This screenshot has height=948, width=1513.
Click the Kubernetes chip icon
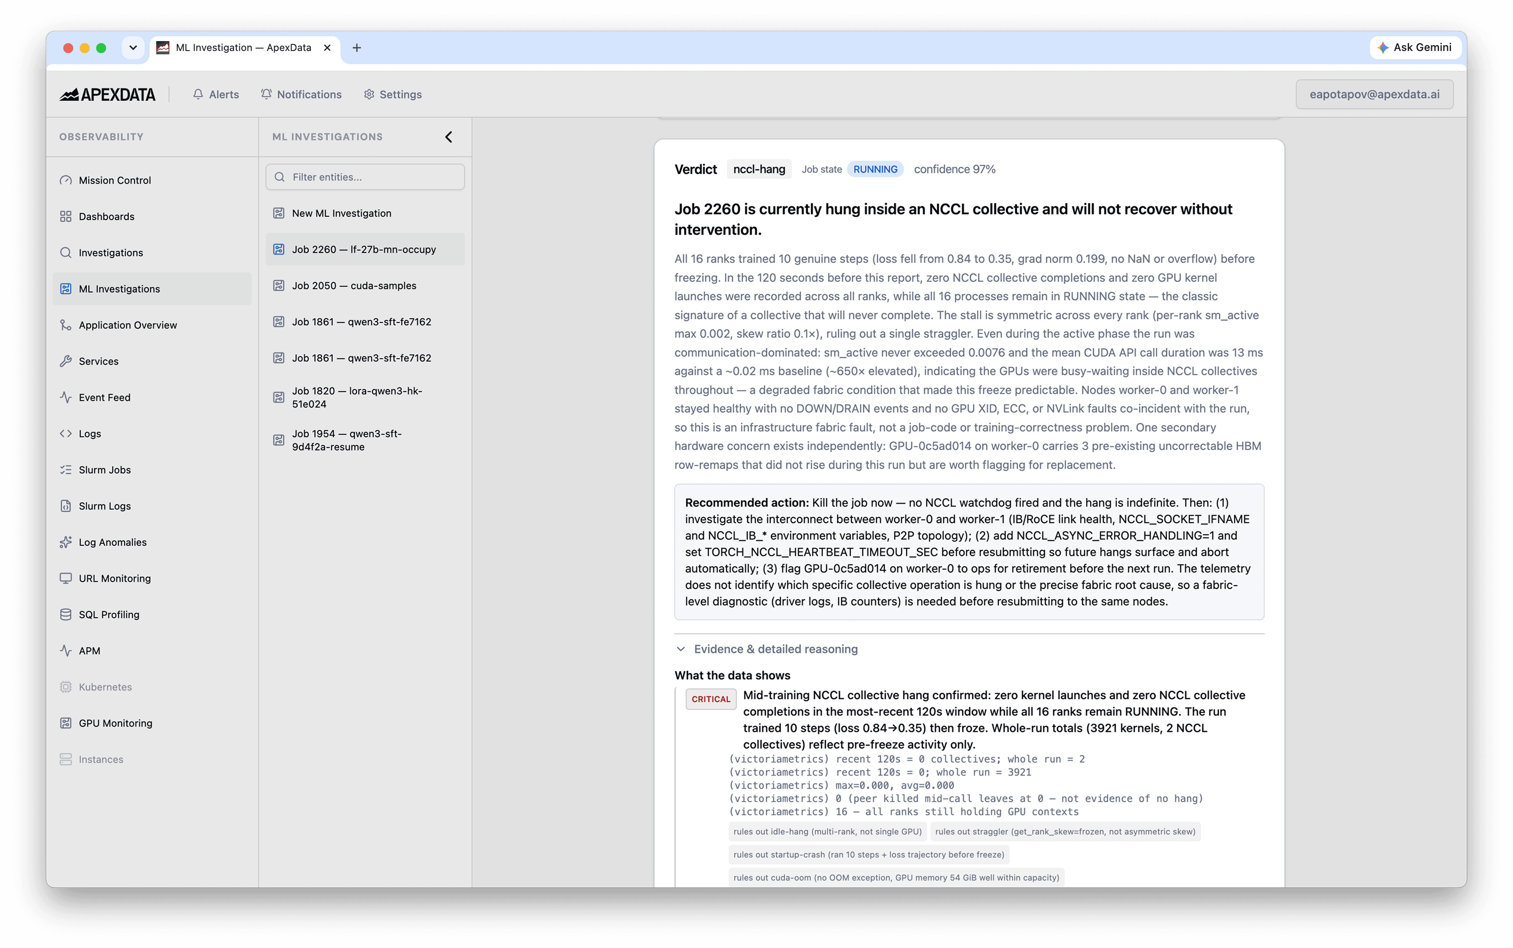tap(66, 687)
